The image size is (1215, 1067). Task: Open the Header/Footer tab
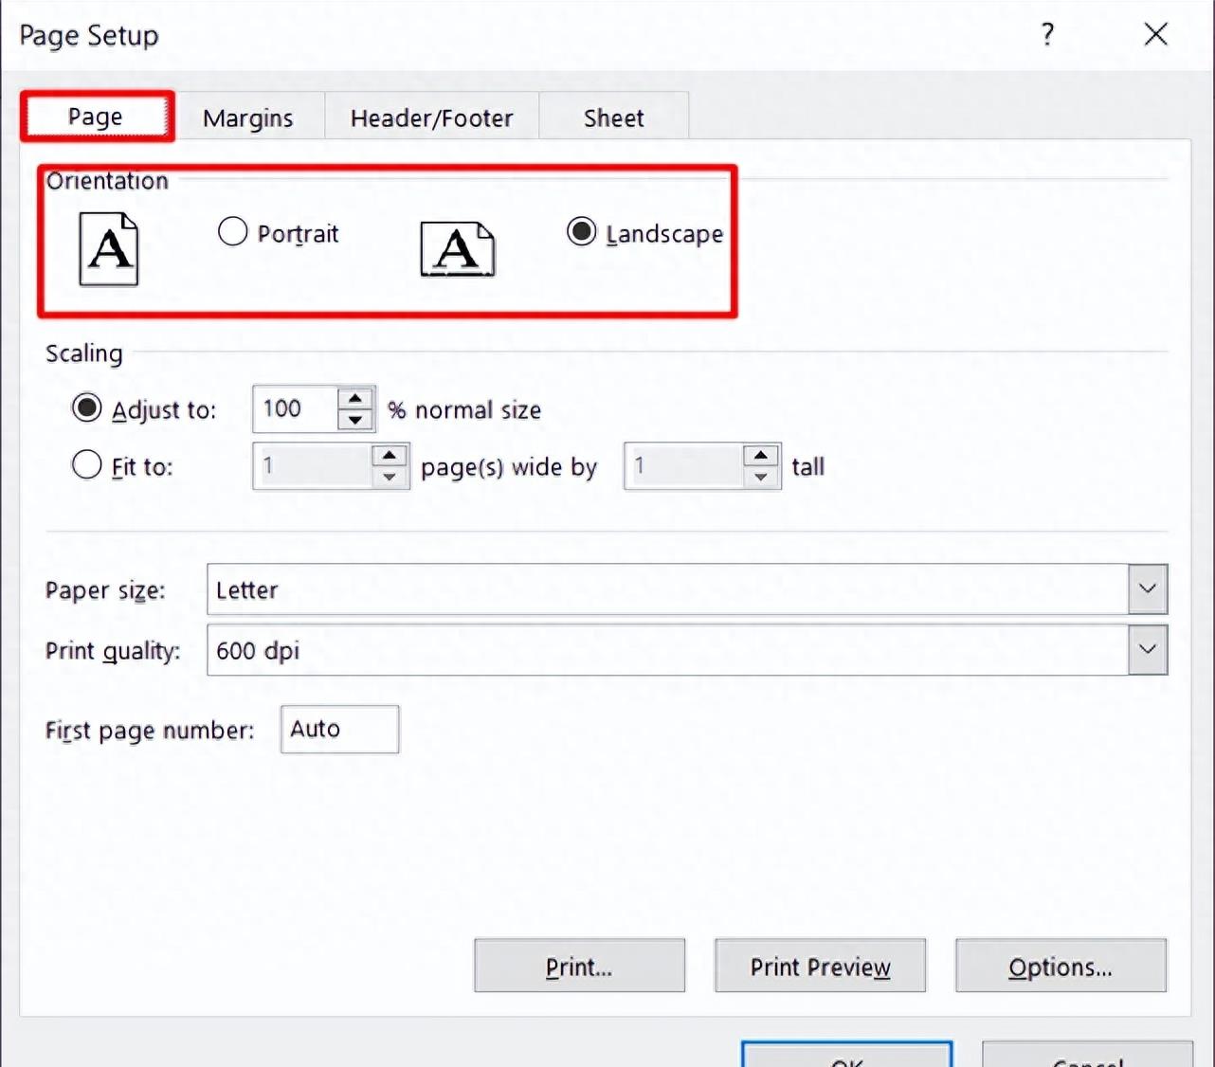pos(432,118)
